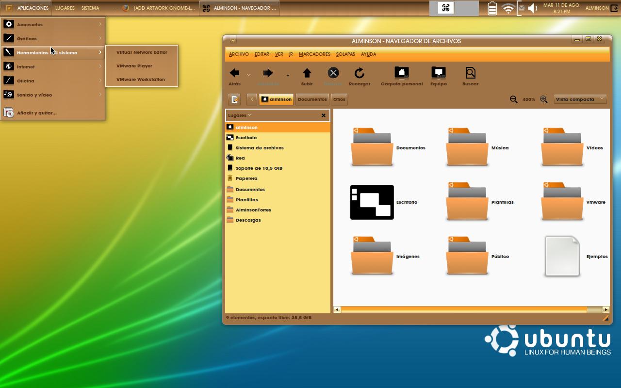Image resolution: width=621 pixels, height=388 pixels.
Task: Select Añadir y quitar... menu entry
Action: click(x=53, y=113)
